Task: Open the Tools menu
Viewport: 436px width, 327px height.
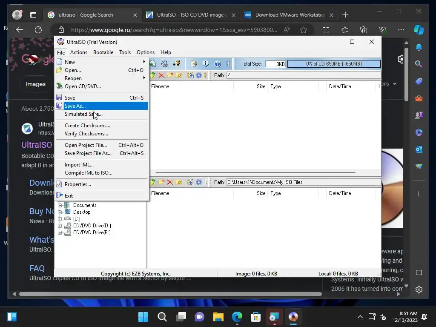Action: click(125, 52)
